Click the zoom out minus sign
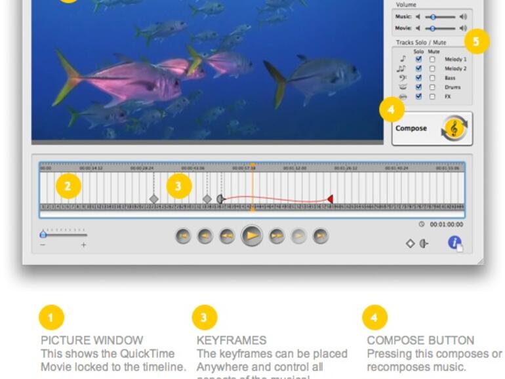The width and height of the screenshot is (505, 379). pyautogui.click(x=43, y=245)
